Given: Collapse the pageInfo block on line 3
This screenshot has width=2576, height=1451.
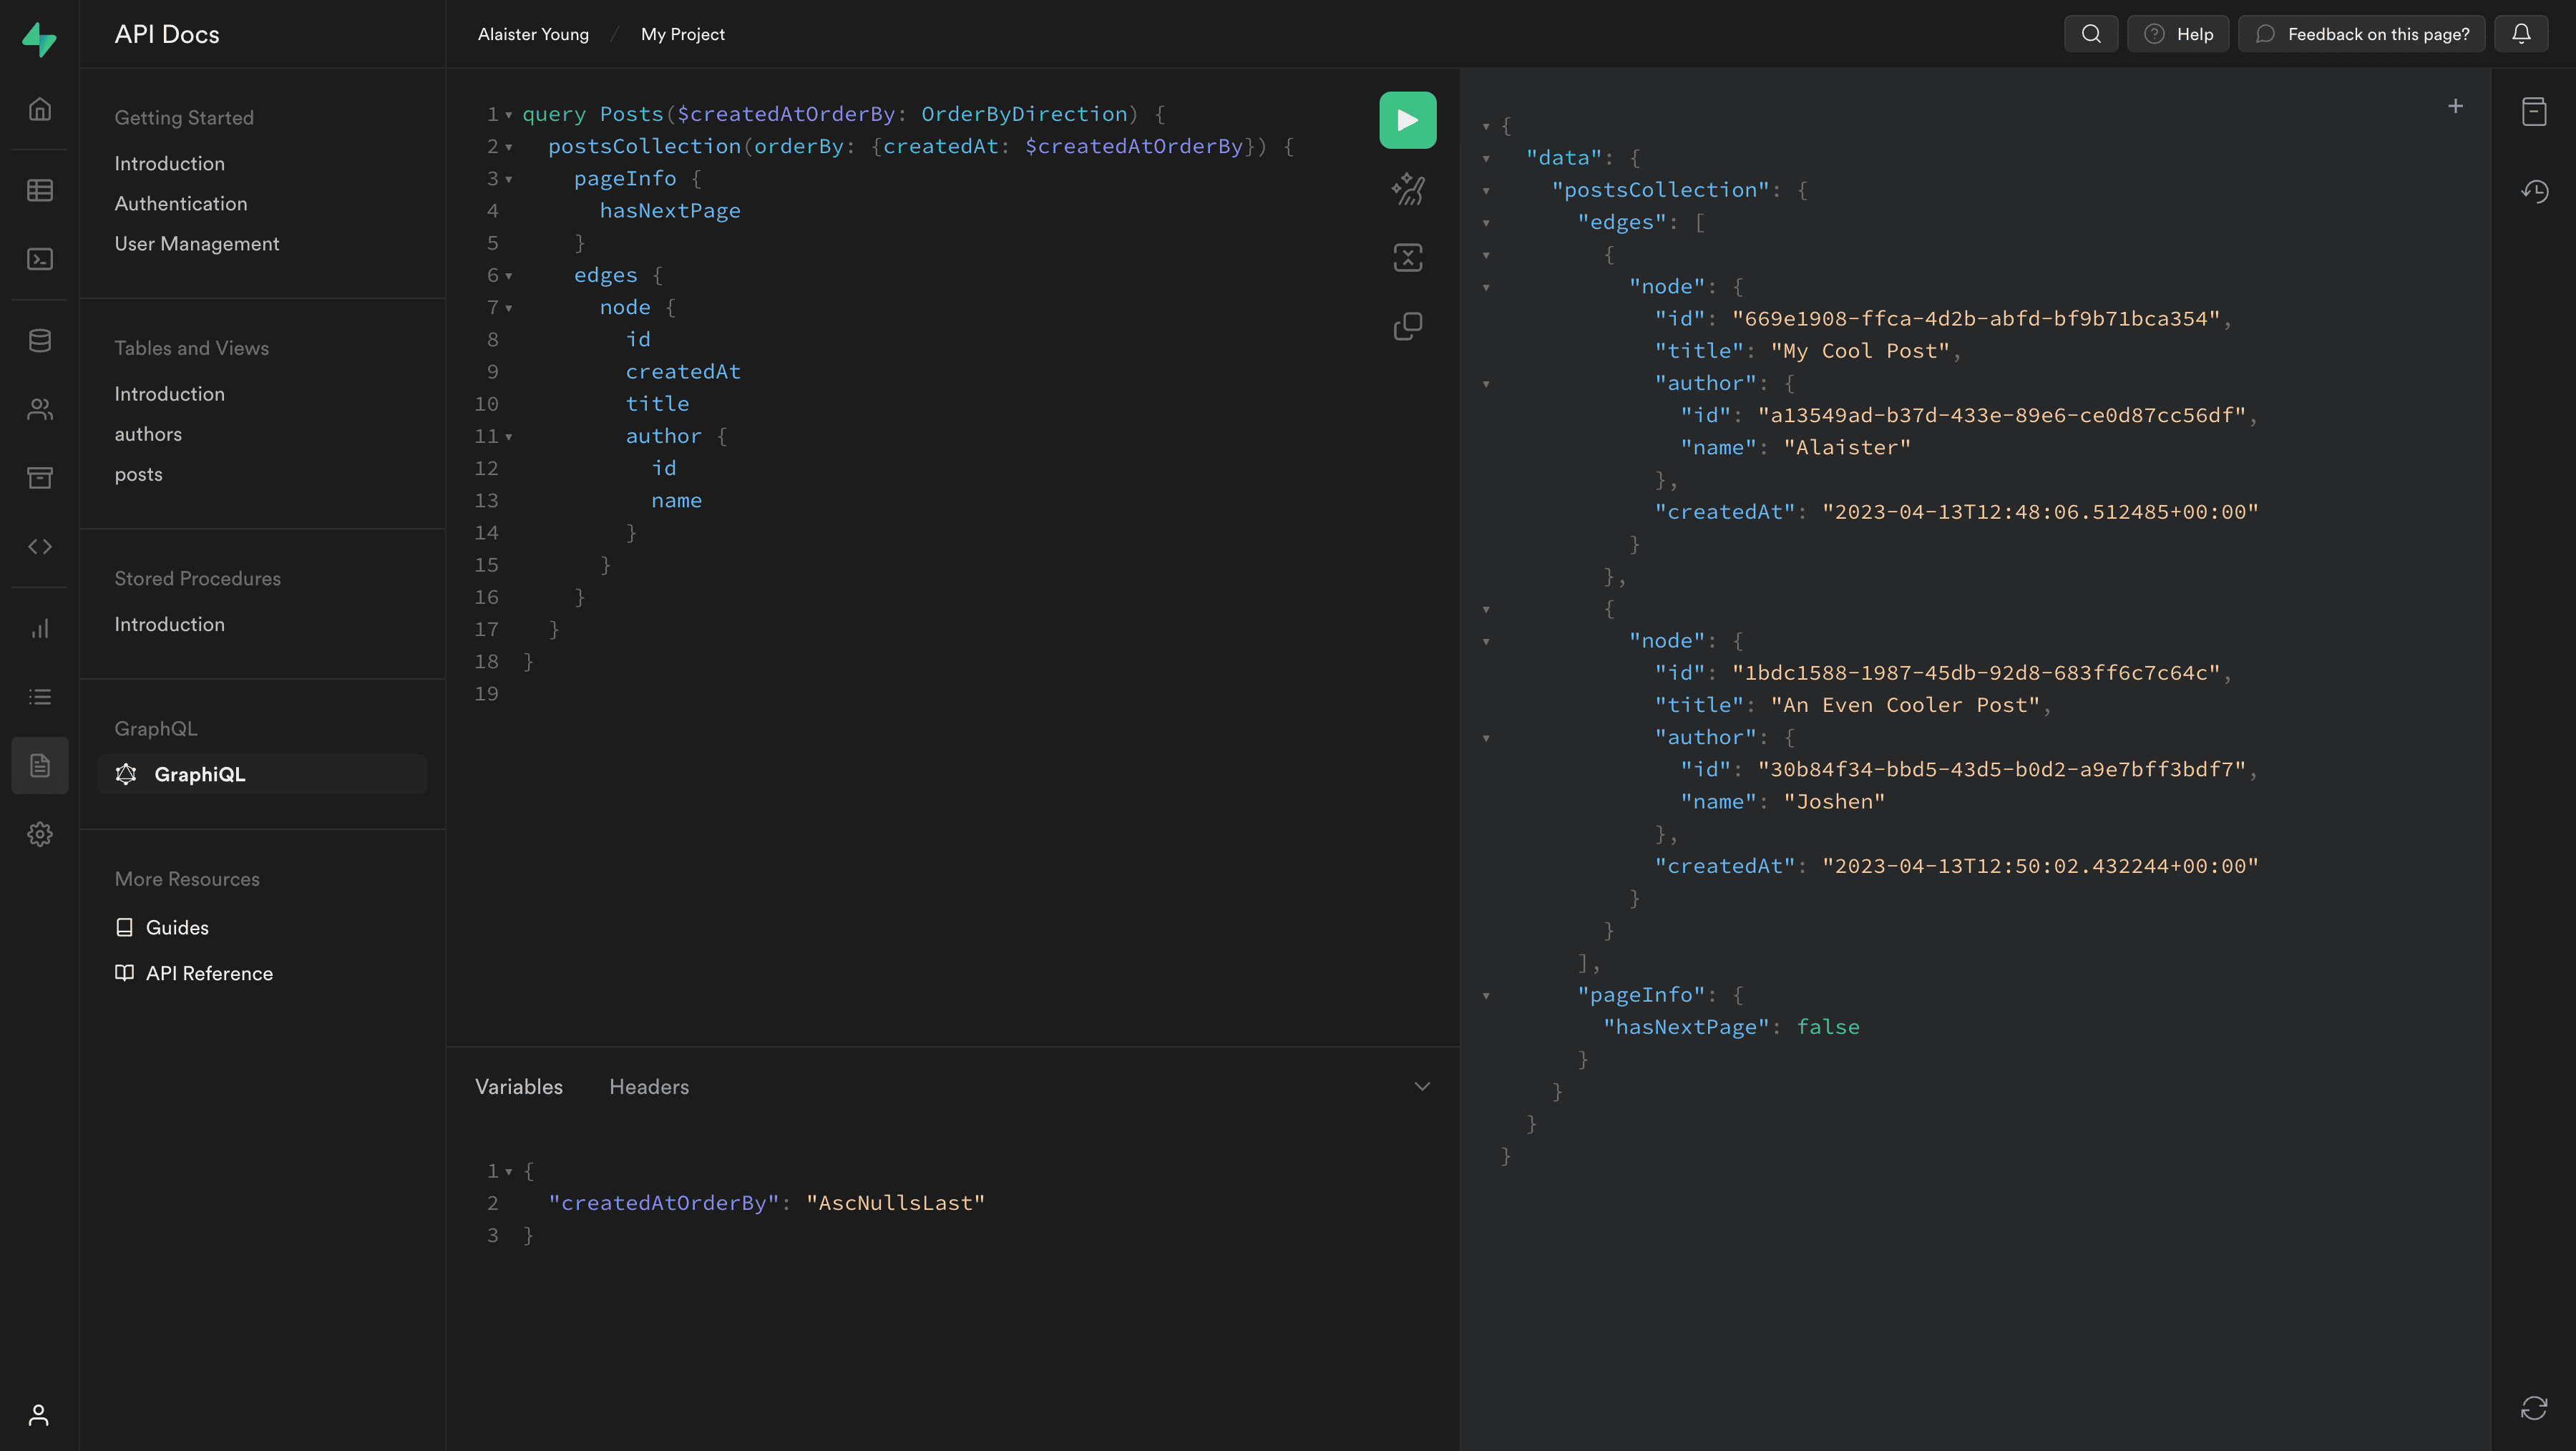Looking at the screenshot, I should pos(509,179).
